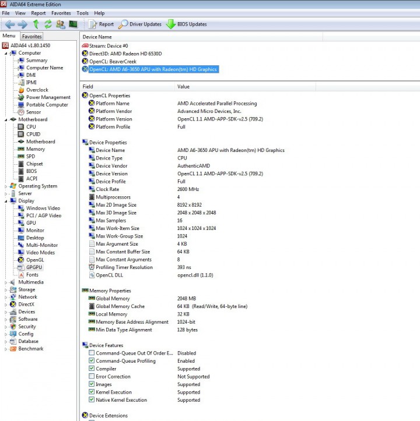
Task: Click the Profiling Timer Resolution row
Action: point(140,267)
